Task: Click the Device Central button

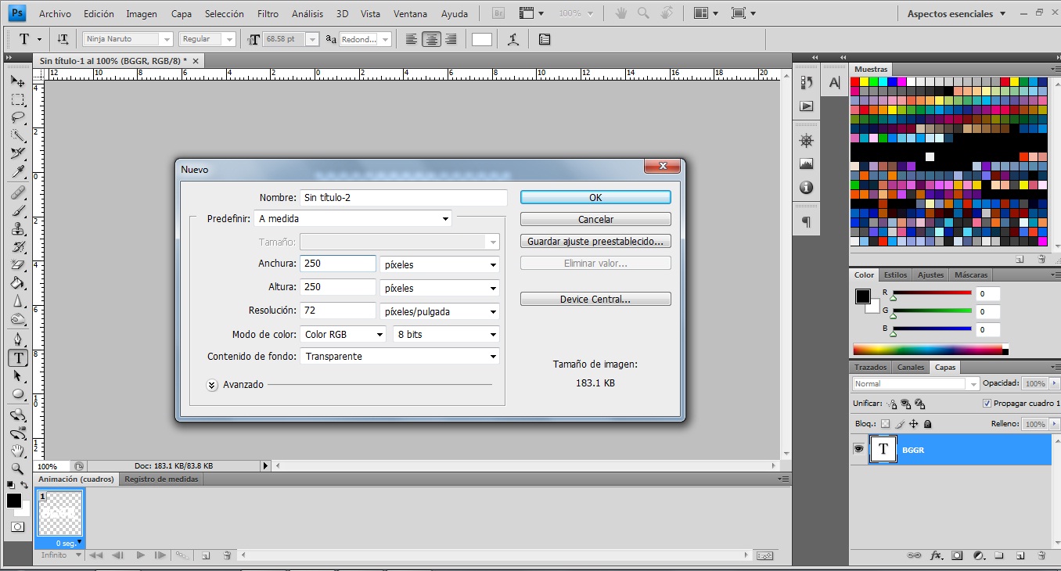Action: (x=595, y=299)
